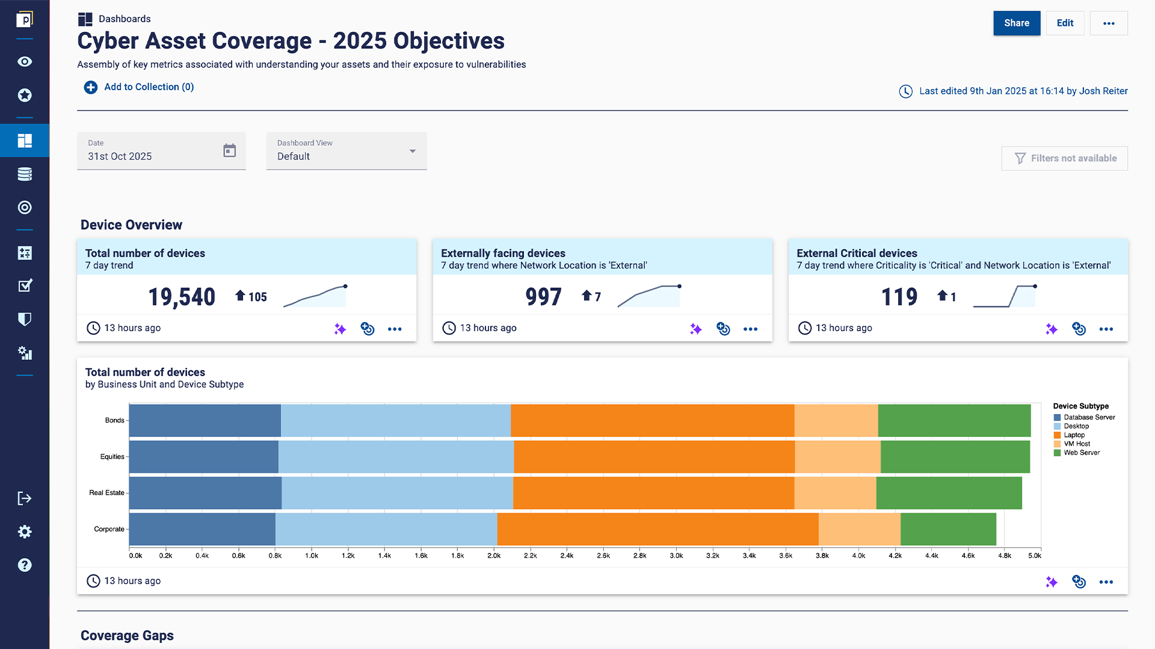1155x649 pixels.
Task: Open three-dot menu on Externally facing devices card
Action: coord(750,329)
